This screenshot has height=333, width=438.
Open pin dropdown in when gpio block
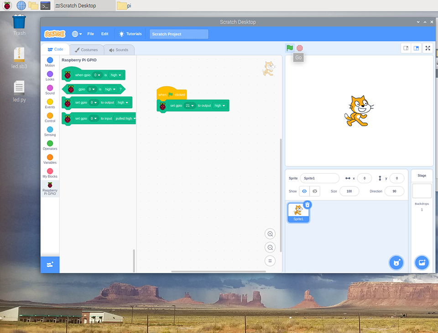(x=97, y=75)
